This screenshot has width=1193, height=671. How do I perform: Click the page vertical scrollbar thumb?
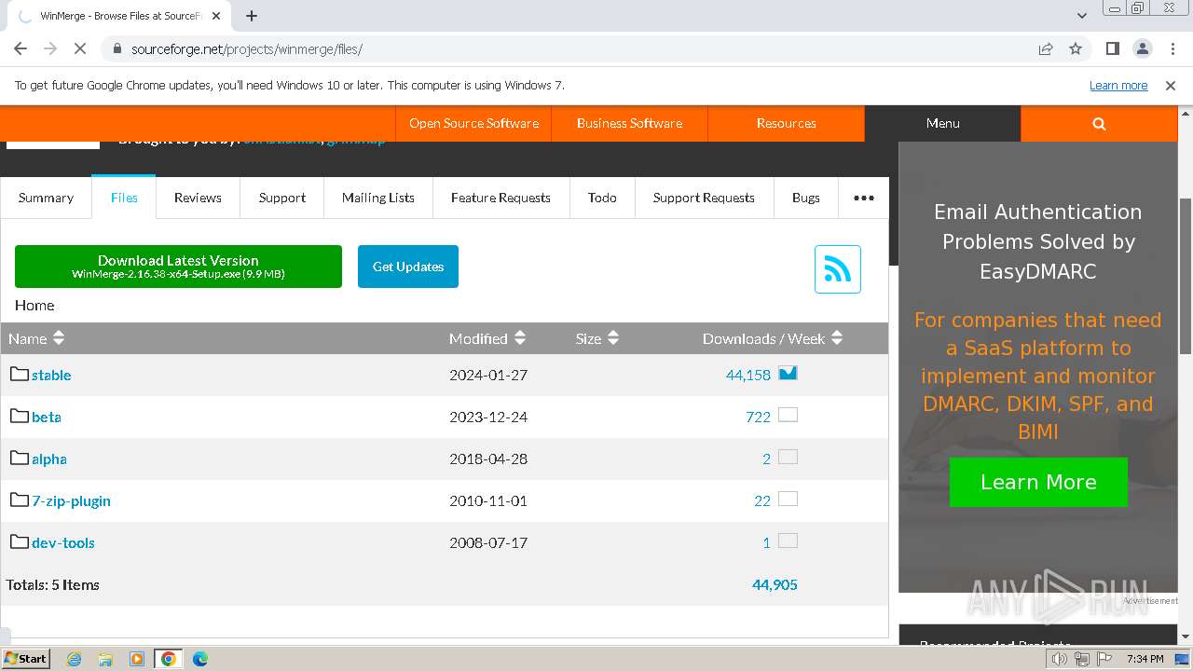pyautogui.click(x=1186, y=276)
